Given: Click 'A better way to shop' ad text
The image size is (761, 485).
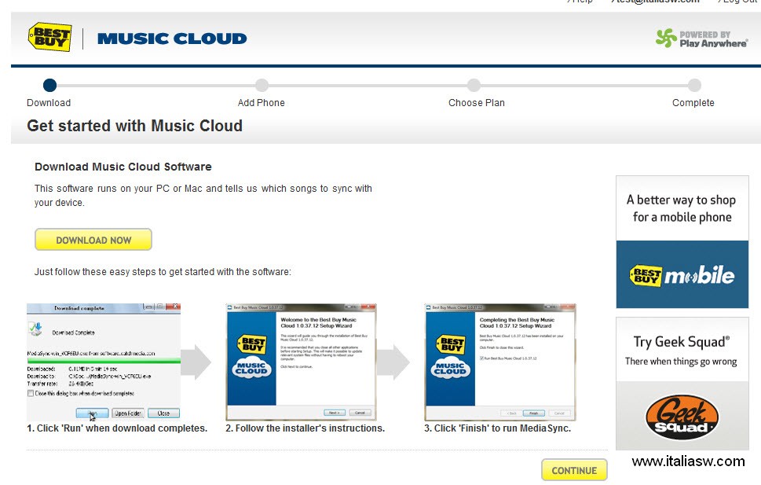Looking at the screenshot, I should 682,208.
